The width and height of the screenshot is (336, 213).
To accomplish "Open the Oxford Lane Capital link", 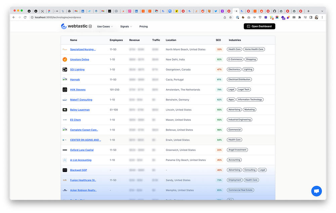I will click(82, 150).
